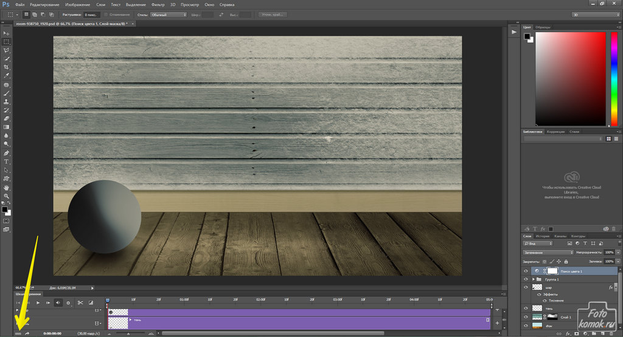Open timeline settings gear

point(68,302)
